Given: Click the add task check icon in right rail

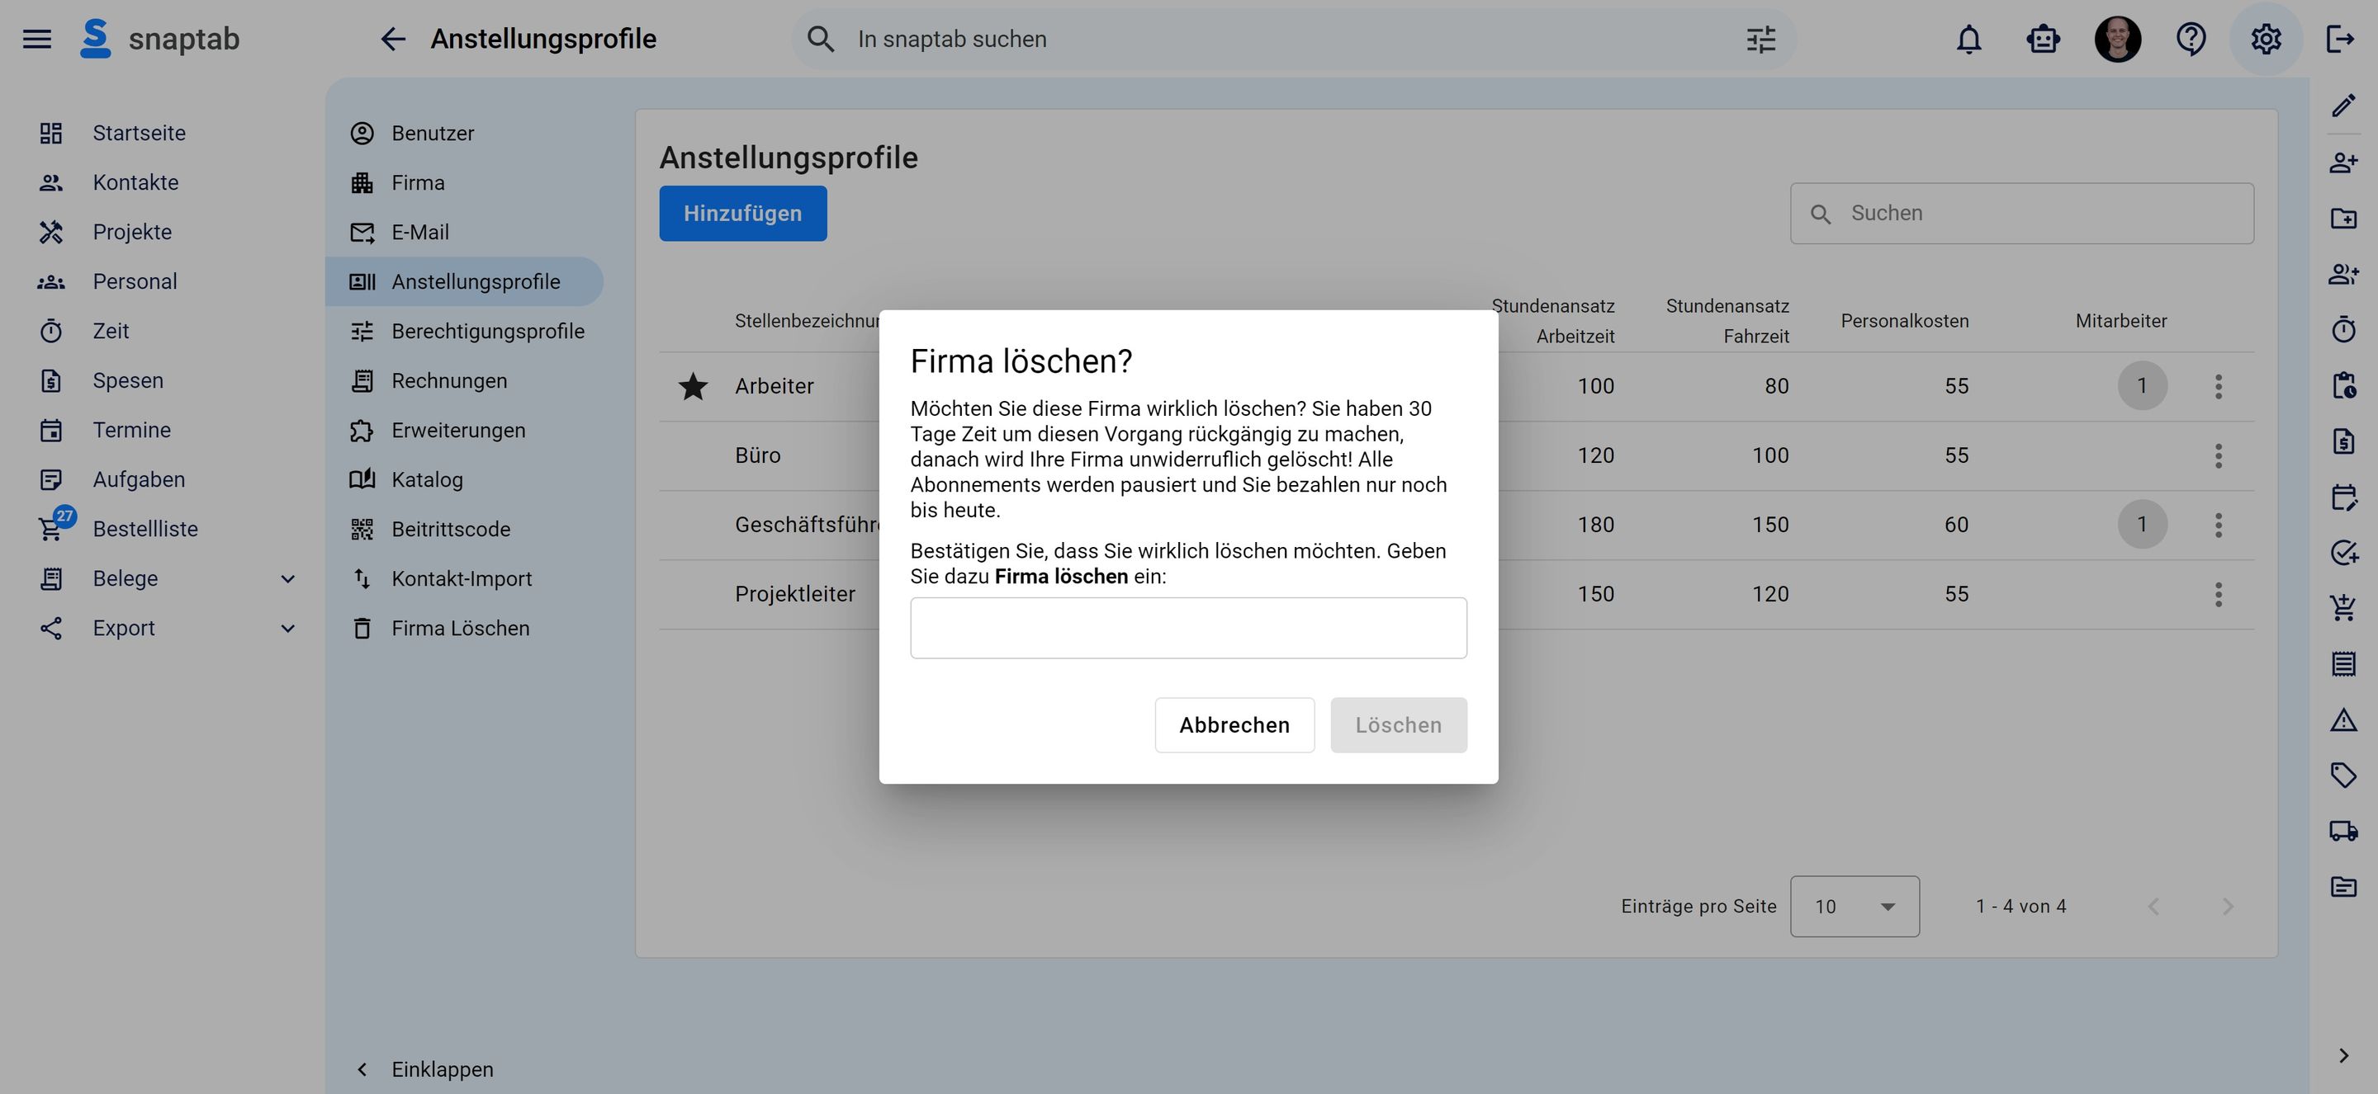Looking at the screenshot, I should [2343, 553].
